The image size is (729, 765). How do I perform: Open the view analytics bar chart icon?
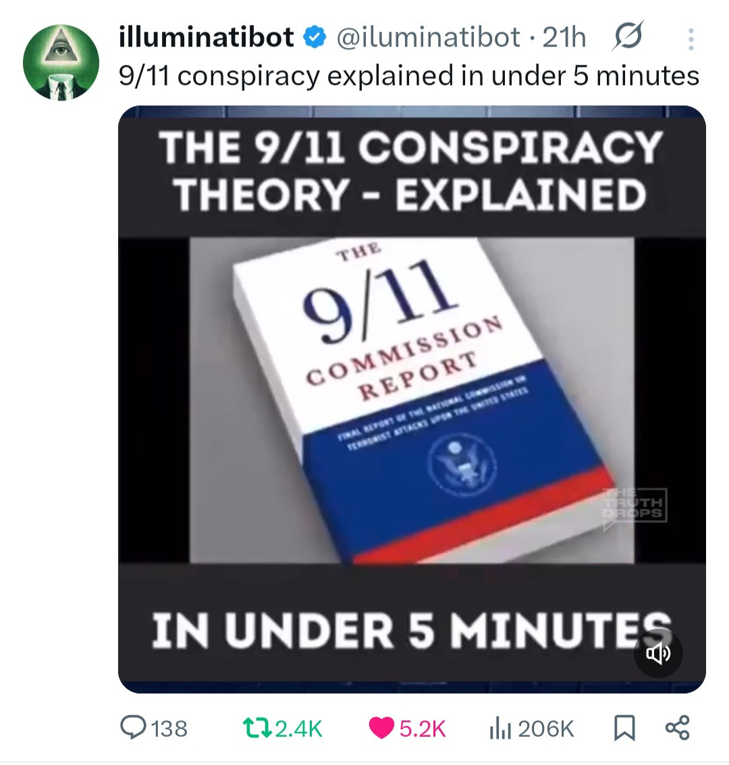pyautogui.click(x=500, y=729)
